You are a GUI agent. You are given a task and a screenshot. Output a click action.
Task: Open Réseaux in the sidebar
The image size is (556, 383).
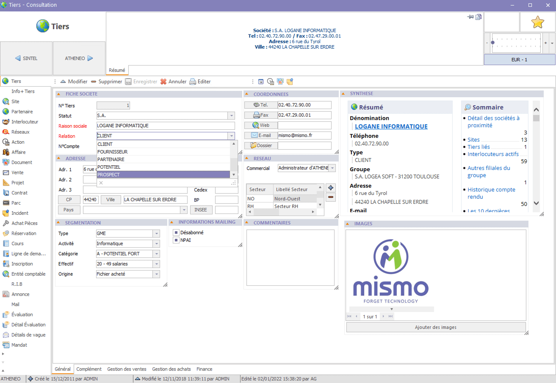(20, 132)
